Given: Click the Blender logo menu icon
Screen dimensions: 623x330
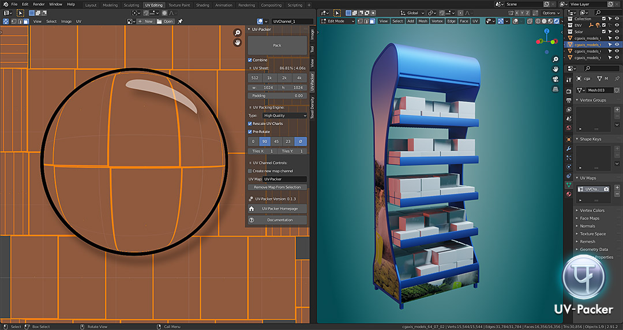Looking at the screenshot, I should click(5, 5).
